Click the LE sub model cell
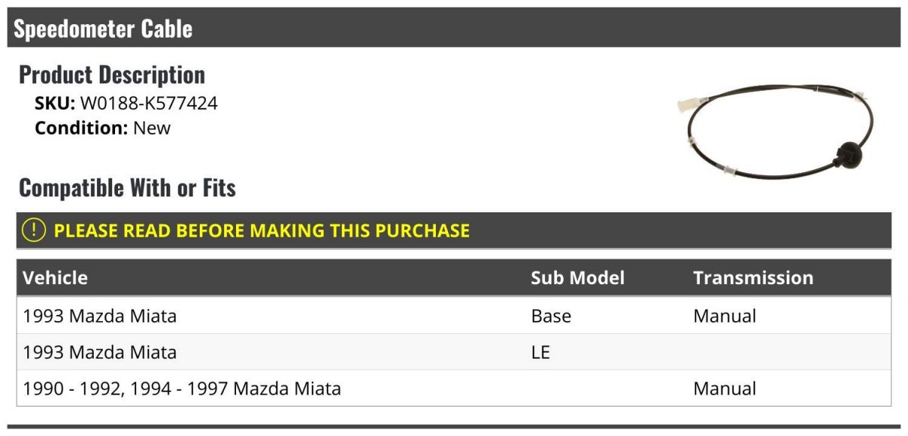Viewport: 908px width, 436px height. click(x=540, y=352)
